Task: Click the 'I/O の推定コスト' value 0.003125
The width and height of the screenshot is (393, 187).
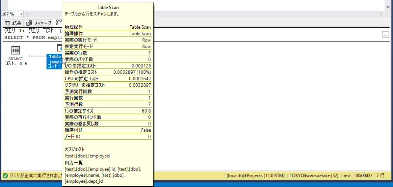Action: [x=141, y=66]
